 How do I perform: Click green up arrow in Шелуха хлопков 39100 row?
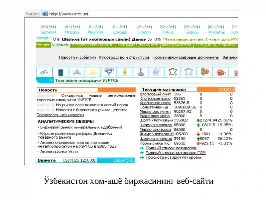pos(198,139)
